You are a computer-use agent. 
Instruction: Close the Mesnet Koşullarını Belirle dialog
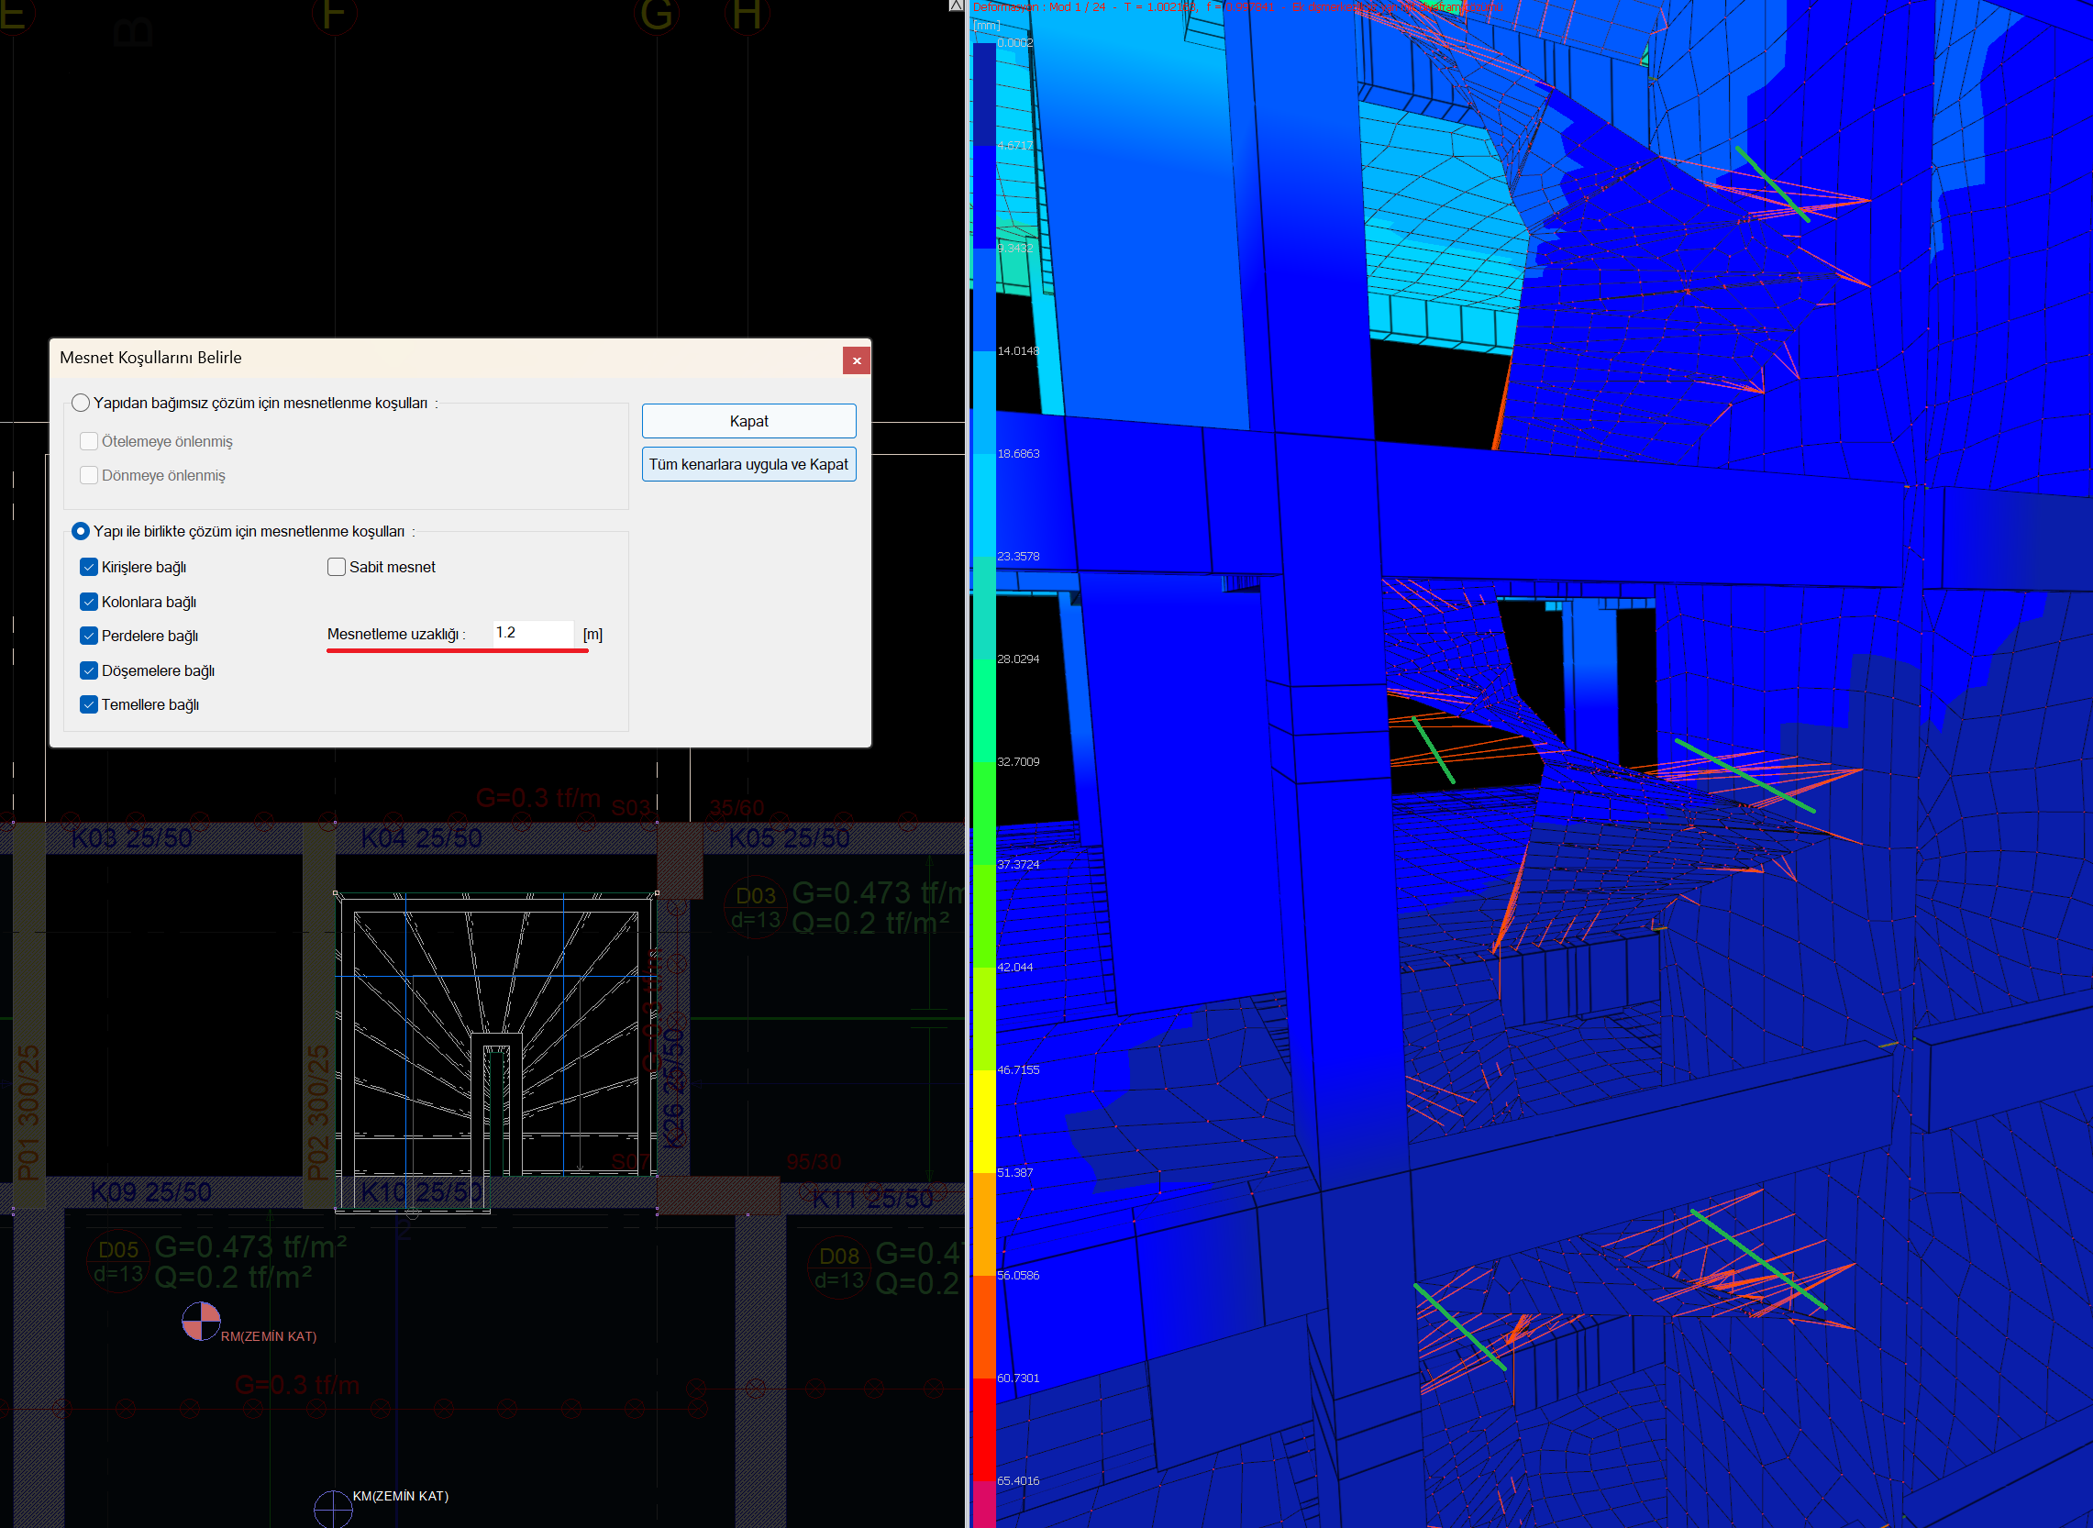coord(857,360)
